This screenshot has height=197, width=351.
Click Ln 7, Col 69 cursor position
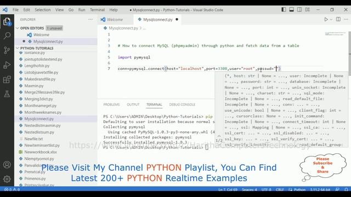pyautogui.click(x=228, y=190)
